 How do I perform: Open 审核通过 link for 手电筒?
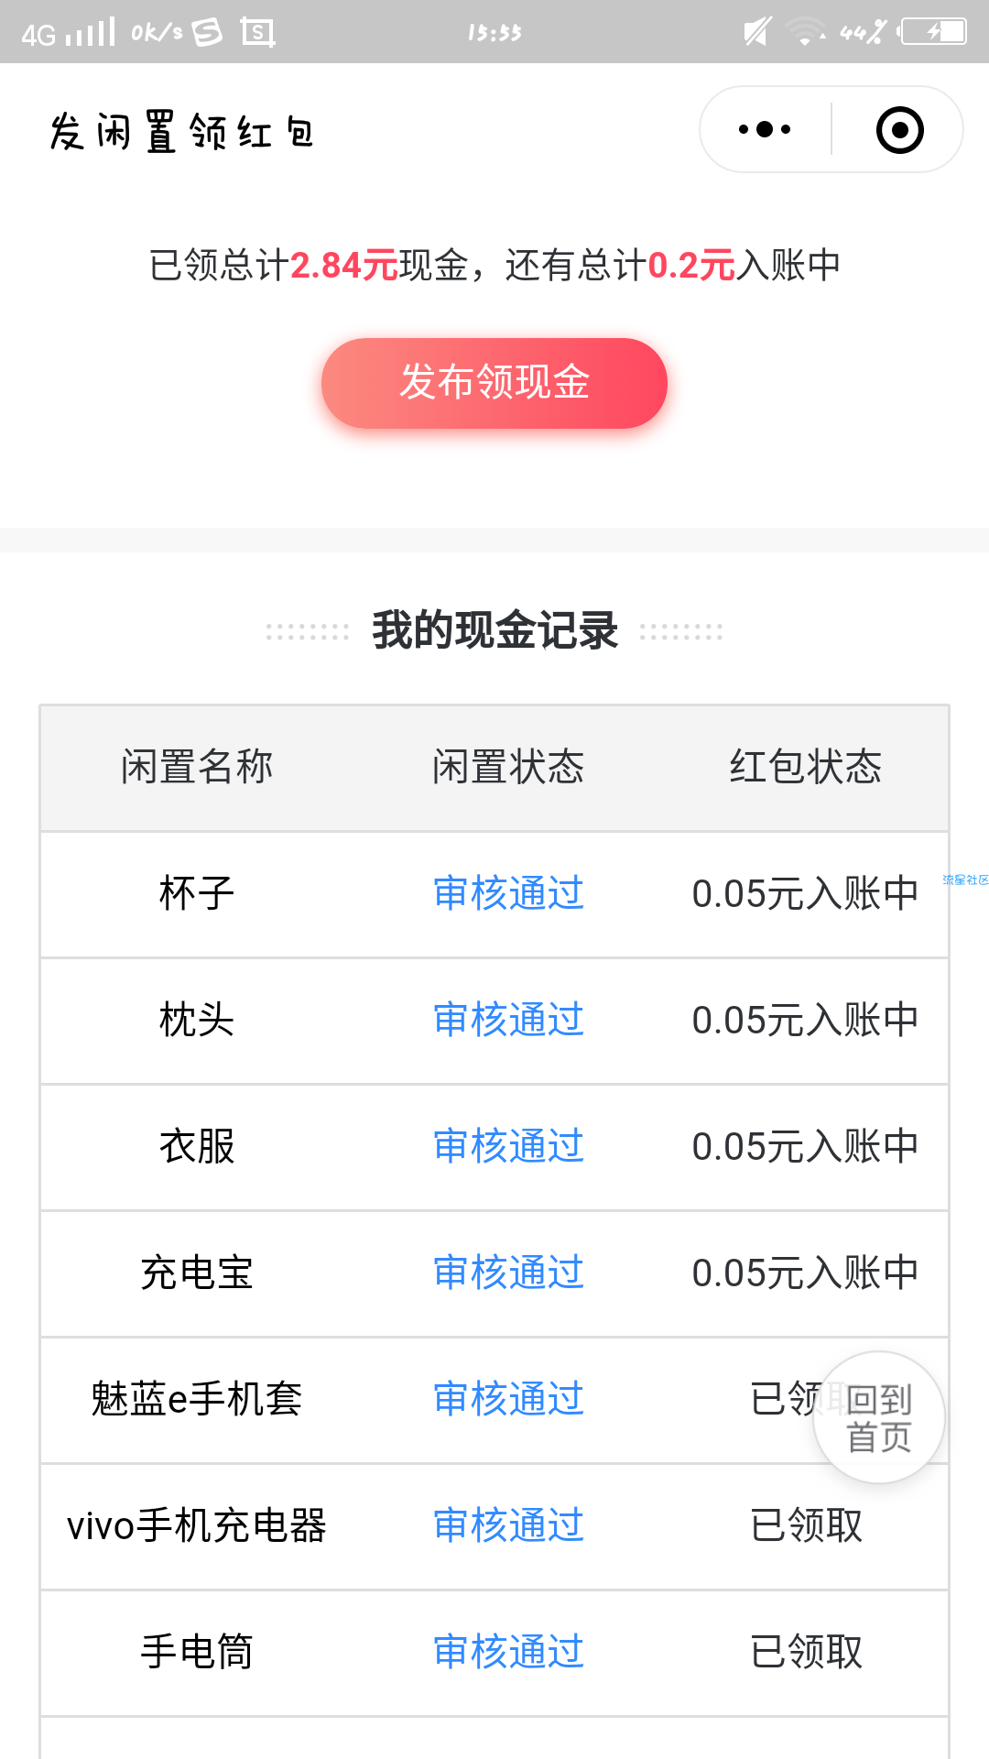tap(509, 1652)
